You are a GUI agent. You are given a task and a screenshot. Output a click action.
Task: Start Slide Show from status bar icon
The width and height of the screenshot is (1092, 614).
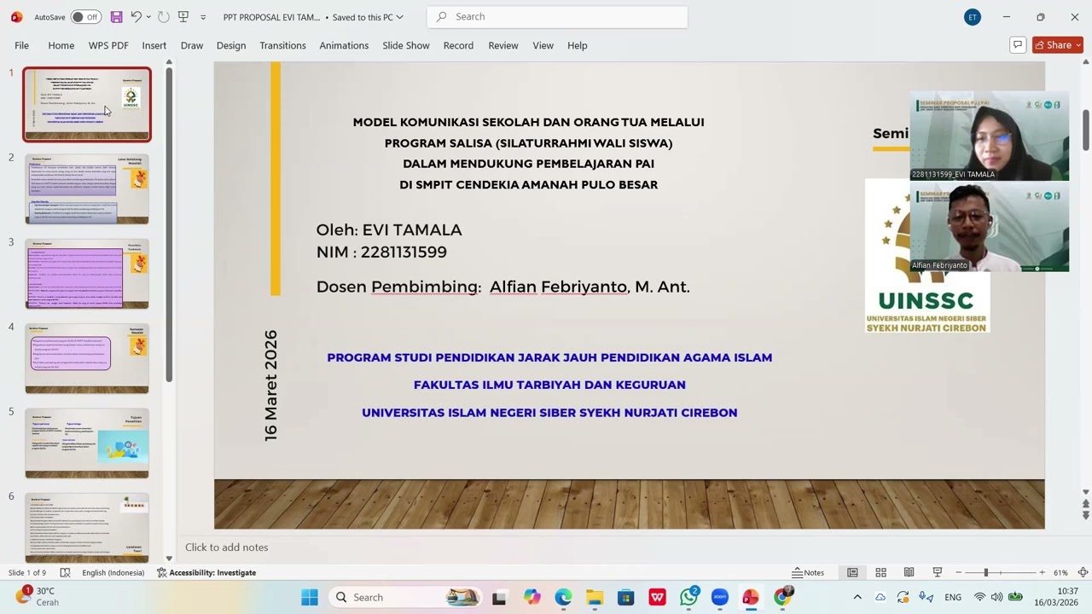[x=937, y=572]
